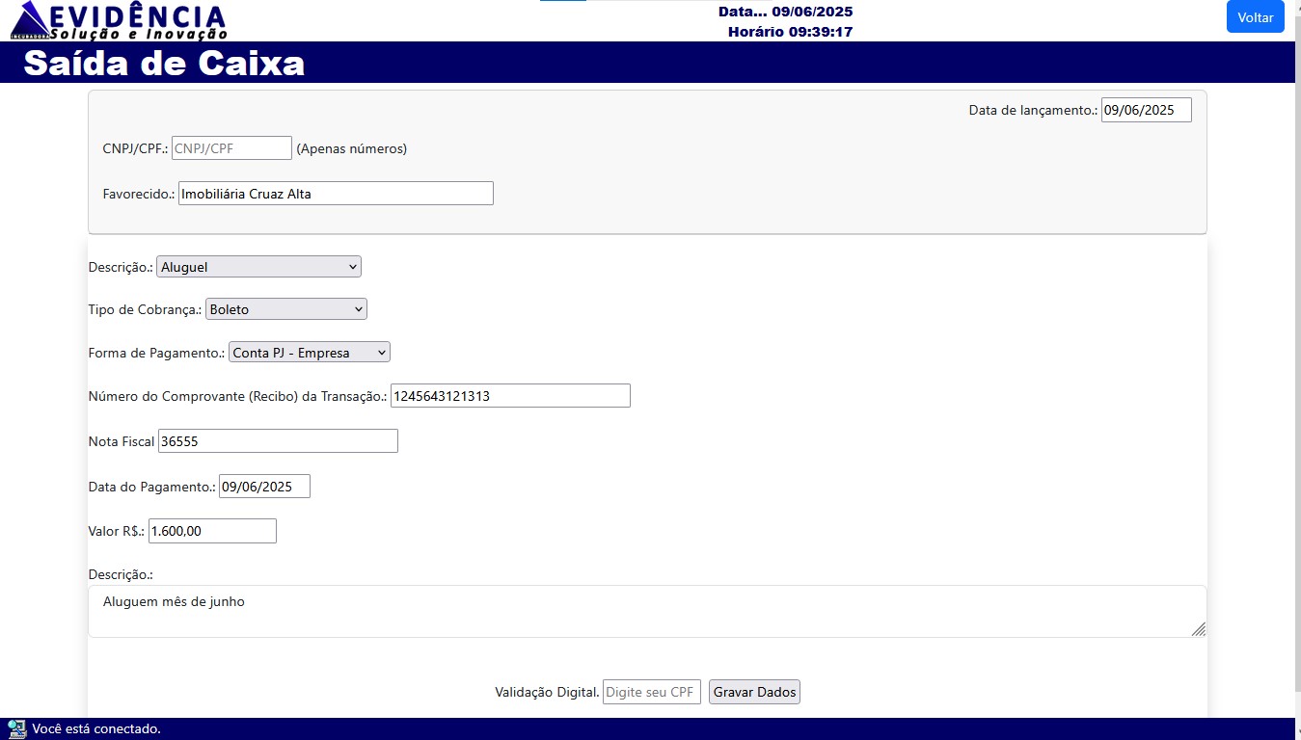
Task: Click the connection status icon in status bar
Action: (15, 728)
